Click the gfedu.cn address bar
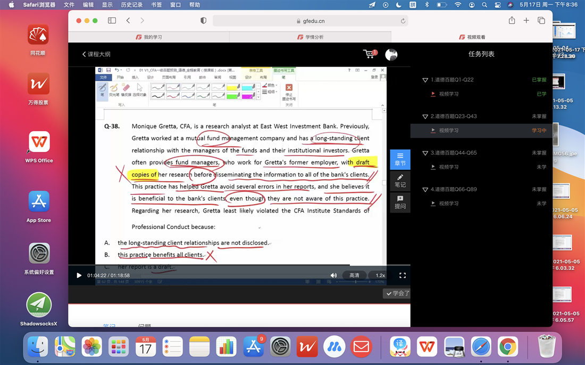 pos(311,21)
